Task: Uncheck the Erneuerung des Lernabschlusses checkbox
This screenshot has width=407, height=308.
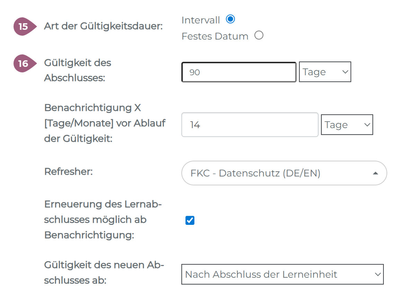Action: pyautogui.click(x=190, y=220)
